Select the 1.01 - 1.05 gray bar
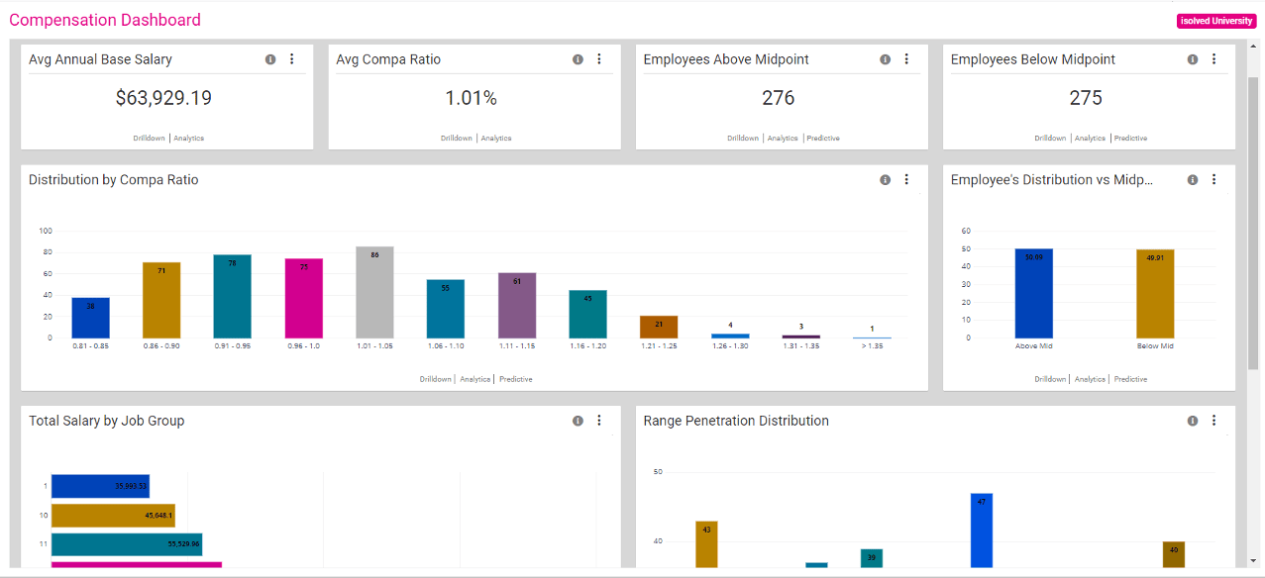1265x578 pixels. point(375,293)
